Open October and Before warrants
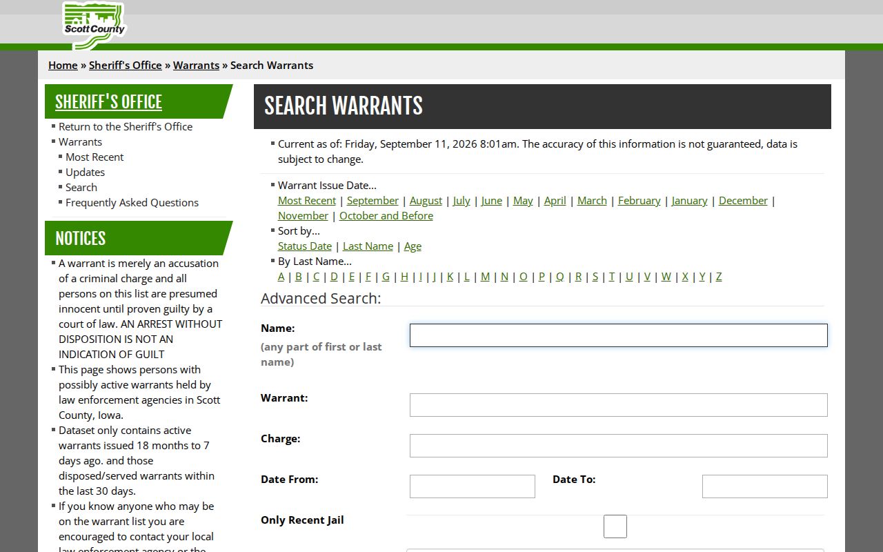The width and height of the screenshot is (883, 552). (386, 215)
